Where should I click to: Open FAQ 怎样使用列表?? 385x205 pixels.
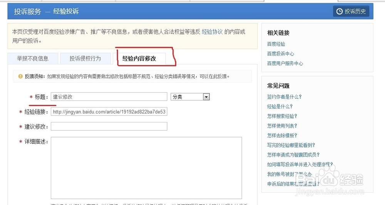(x=282, y=126)
